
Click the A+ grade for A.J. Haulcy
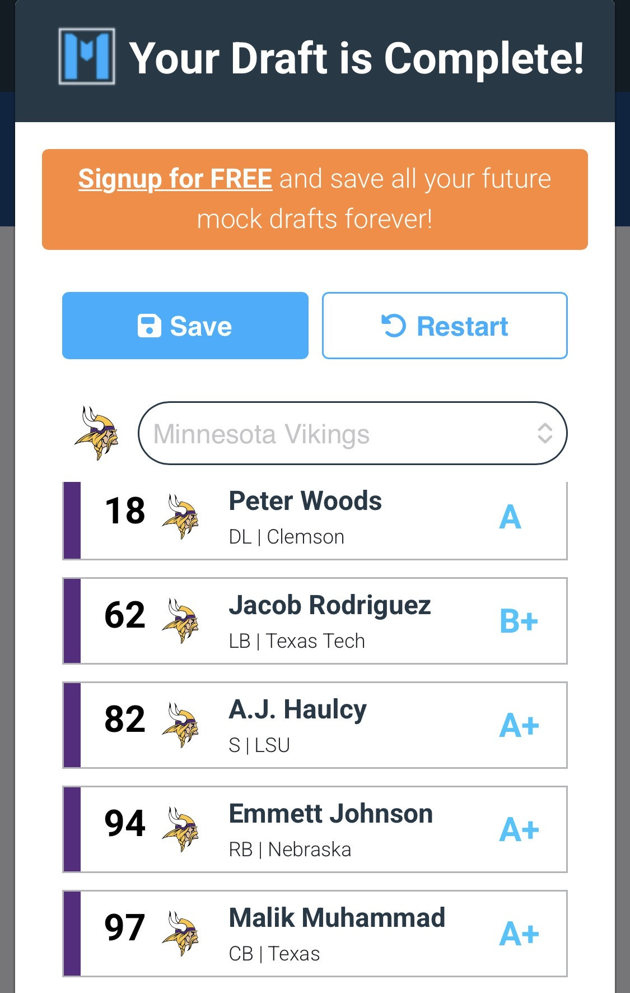pos(519,726)
